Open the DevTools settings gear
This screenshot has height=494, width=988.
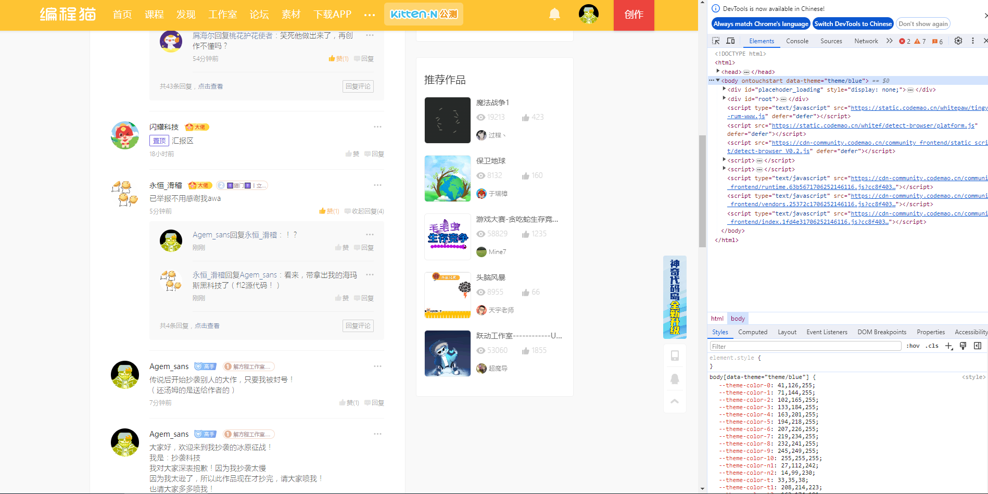(x=958, y=41)
